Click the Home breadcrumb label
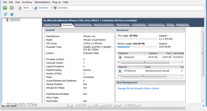Image resolution: width=207 pixels, height=111 pixels. [x=26, y=8]
